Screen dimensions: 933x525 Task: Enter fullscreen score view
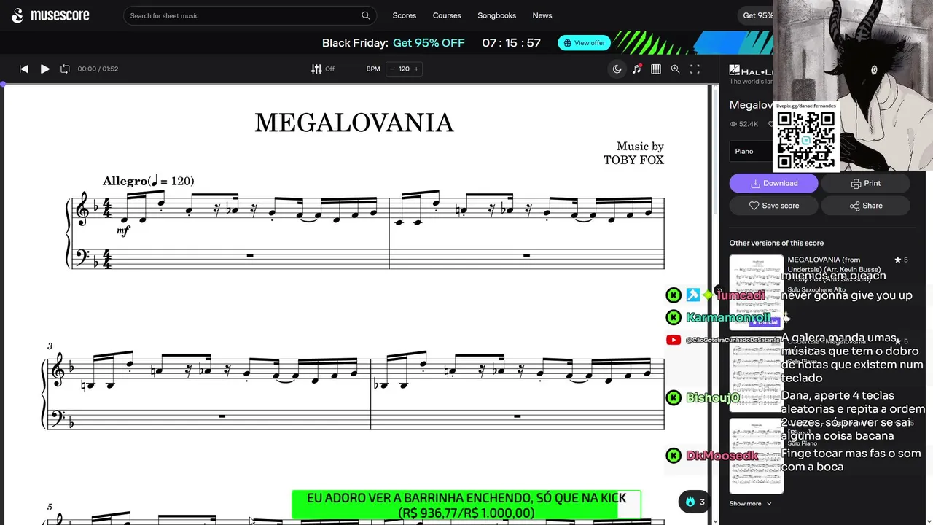point(695,69)
